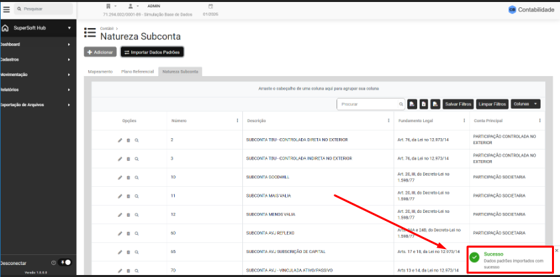
Task: View details of row number 2
Action: (136, 140)
